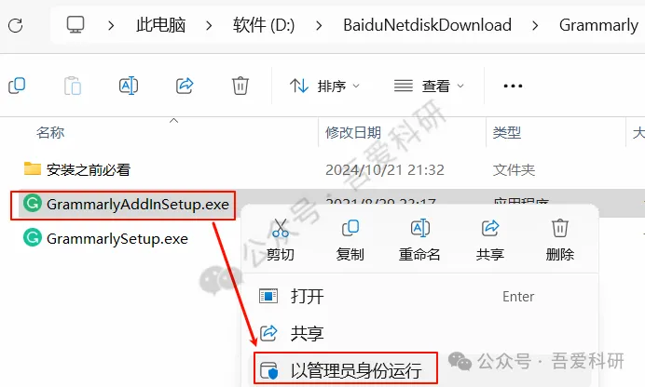Open the 排序 sort dropdown
The image size is (645, 387).
(324, 86)
